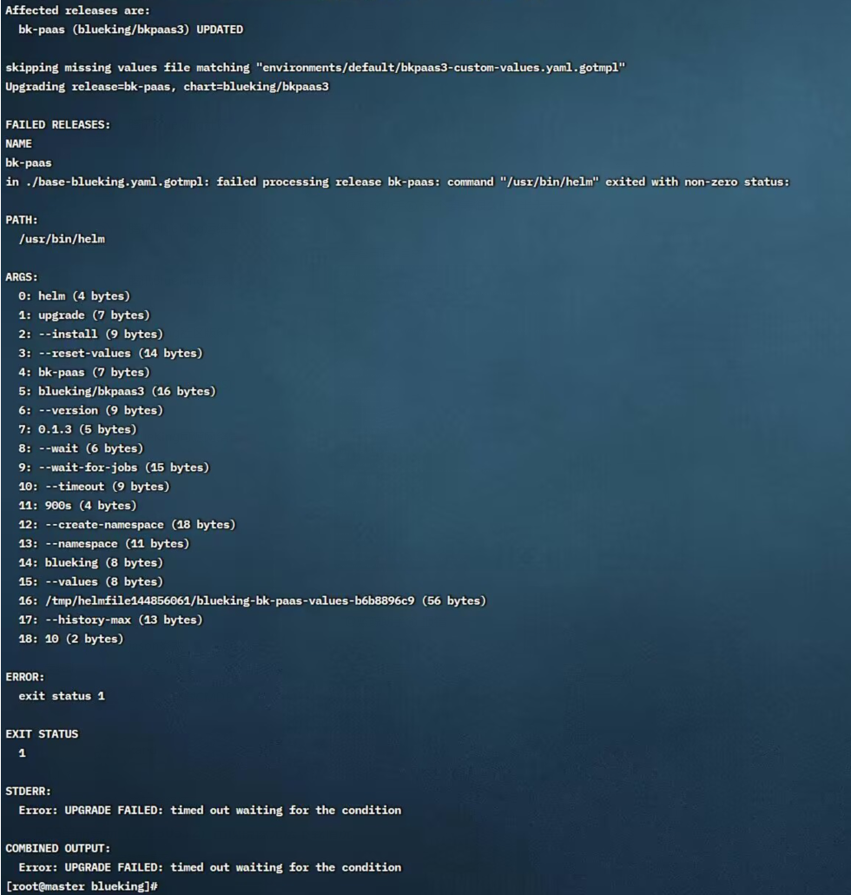This screenshot has width=851, height=895.
Task: Click argument line '13: --namespace (11 bytes)'
Action: pos(104,543)
